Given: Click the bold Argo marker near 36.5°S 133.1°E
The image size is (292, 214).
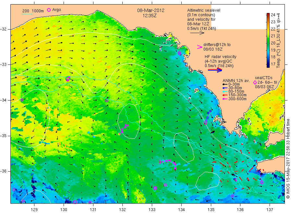Looking at the screenshot, I should [155, 188].
